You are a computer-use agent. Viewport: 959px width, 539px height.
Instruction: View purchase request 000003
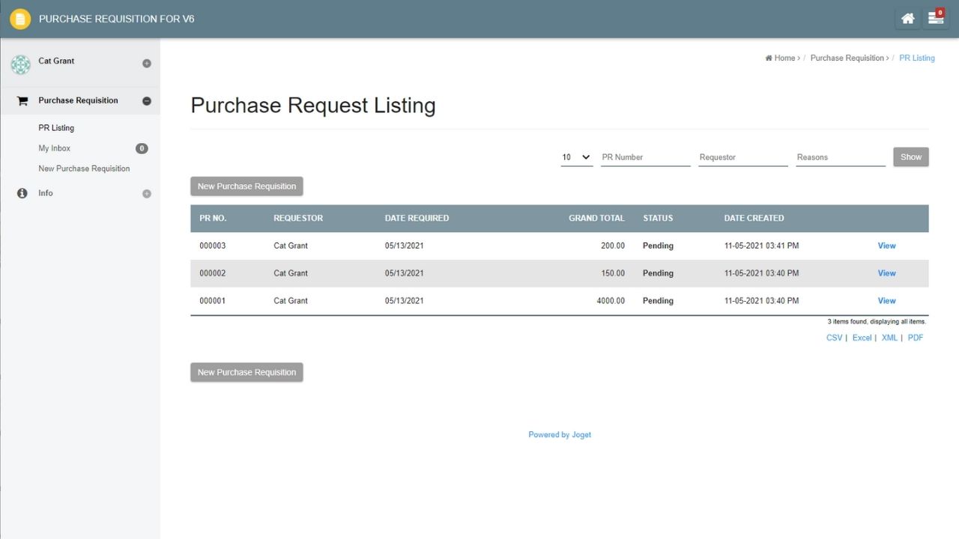click(x=886, y=246)
